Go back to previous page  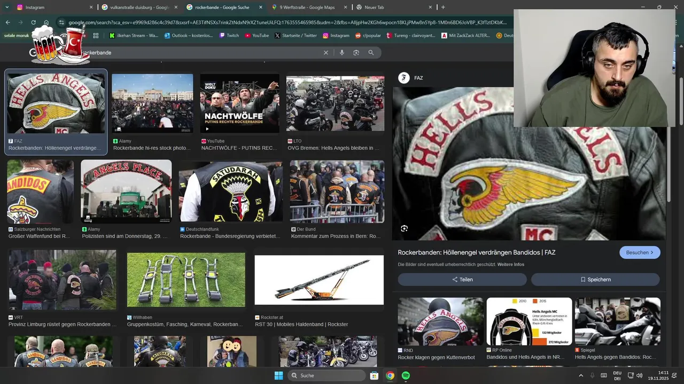click(7, 22)
